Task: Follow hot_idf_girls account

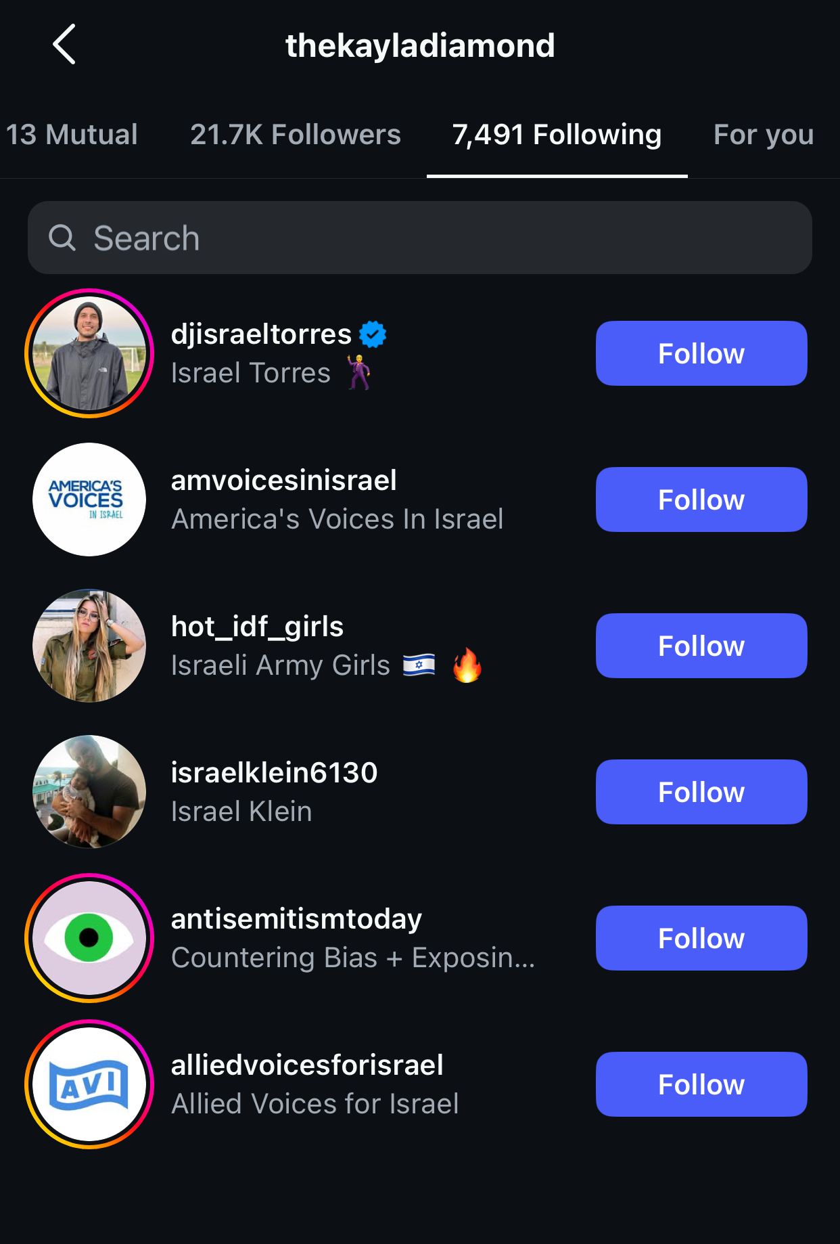Action: point(701,646)
